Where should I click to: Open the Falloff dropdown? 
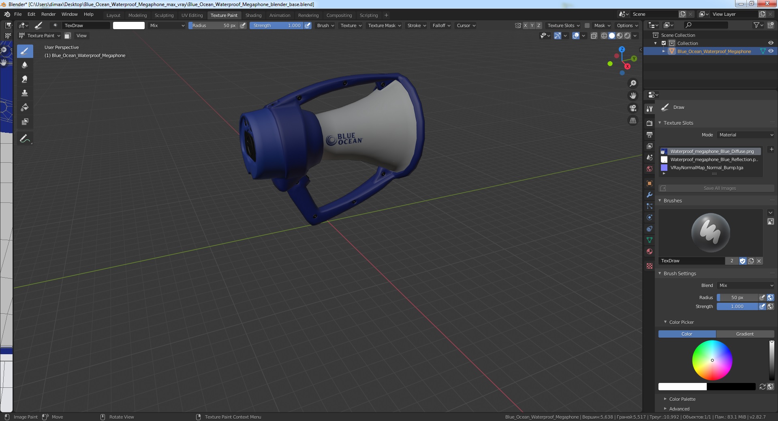coord(441,26)
